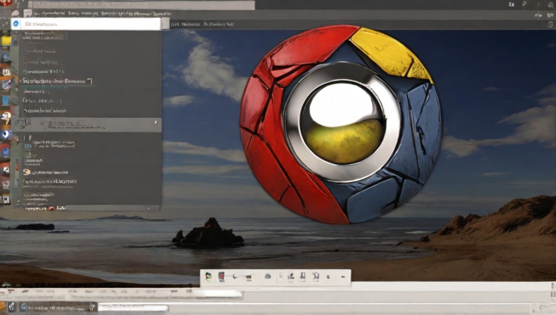This screenshot has width=556, height=315.
Task: Choose the brush icon in the floating toolbar
Action: click(x=242, y=277)
